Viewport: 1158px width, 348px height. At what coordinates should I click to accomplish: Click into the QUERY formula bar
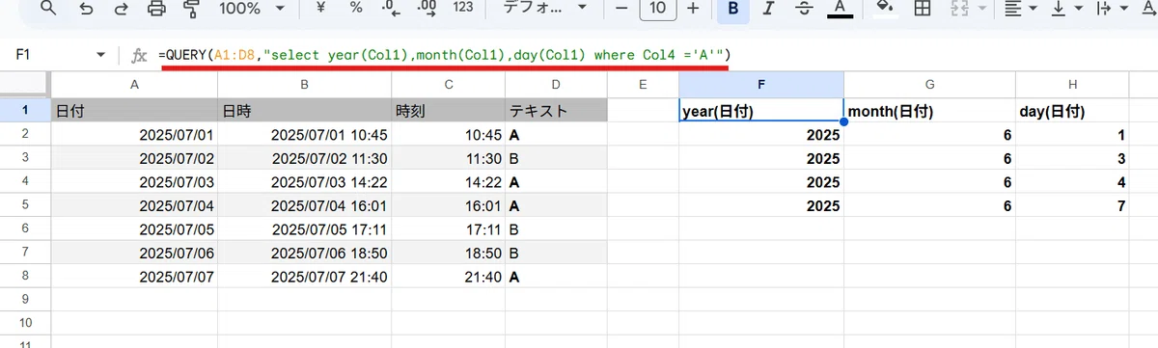(654, 55)
